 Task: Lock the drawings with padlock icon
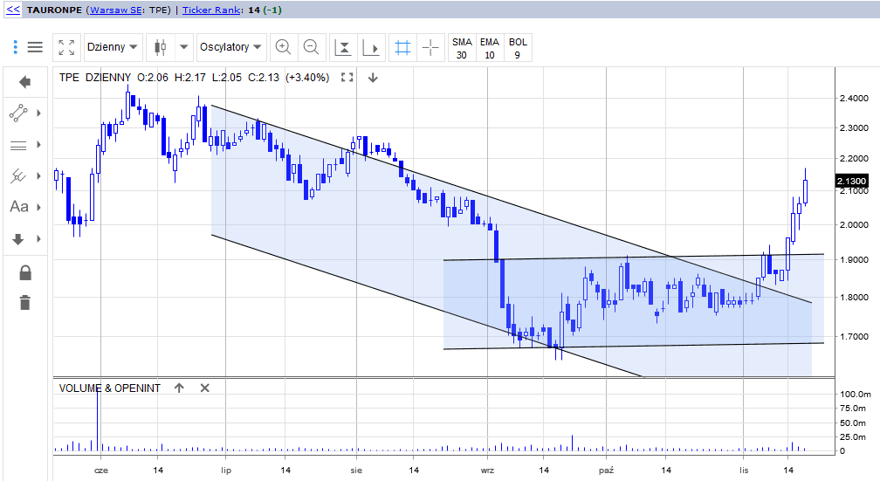click(25, 273)
